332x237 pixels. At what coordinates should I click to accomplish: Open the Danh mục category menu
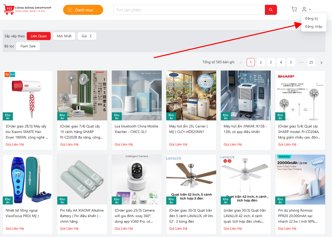pos(83,10)
